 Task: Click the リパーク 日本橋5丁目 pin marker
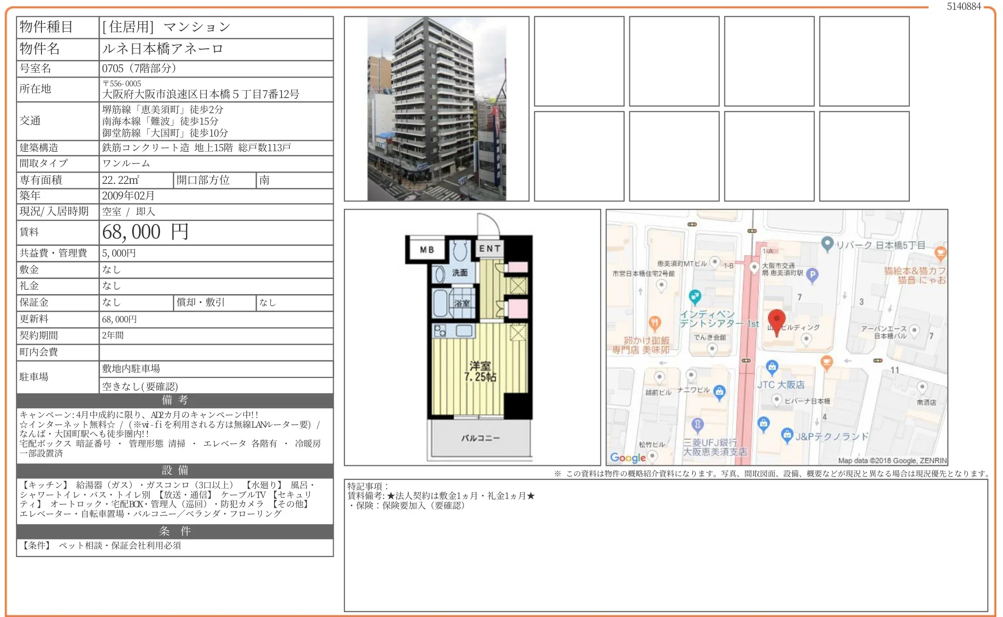click(x=827, y=243)
